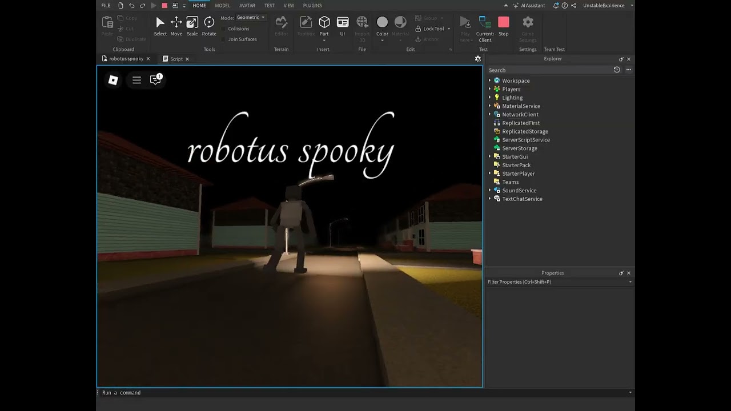Switch to the AVATAR ribbon tab
731x411 pixels.
pos(247,5)
